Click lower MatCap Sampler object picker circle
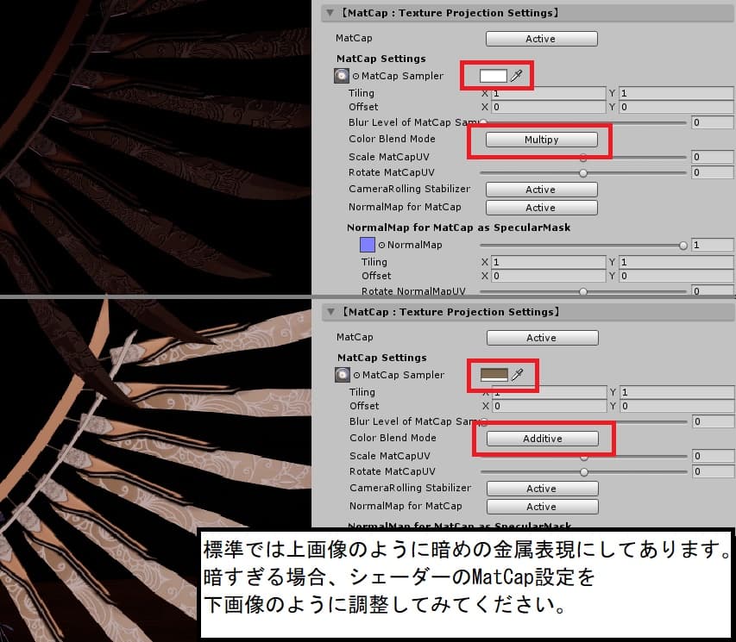Image resolution: width=736 pixels, height=642 pixels. click(356, 375)
